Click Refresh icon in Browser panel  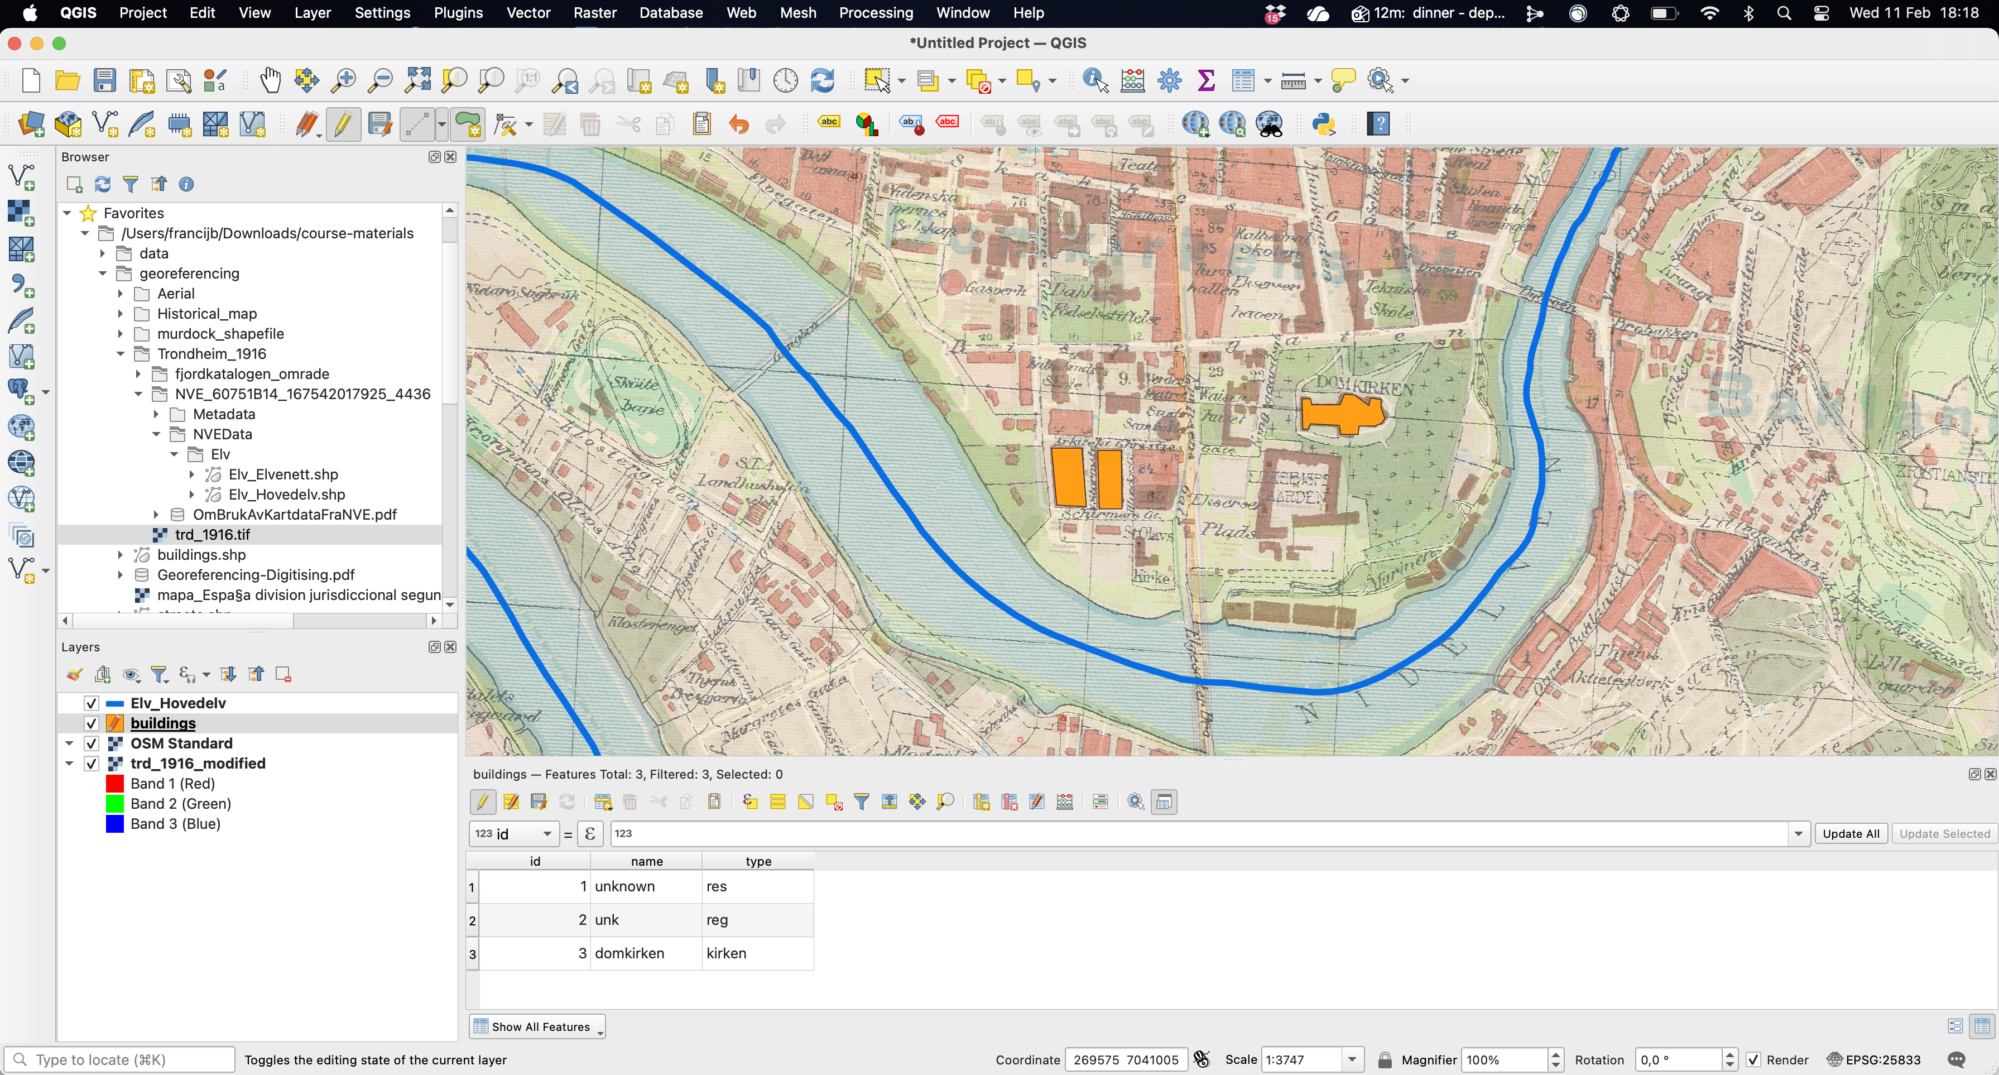[103, 184]
